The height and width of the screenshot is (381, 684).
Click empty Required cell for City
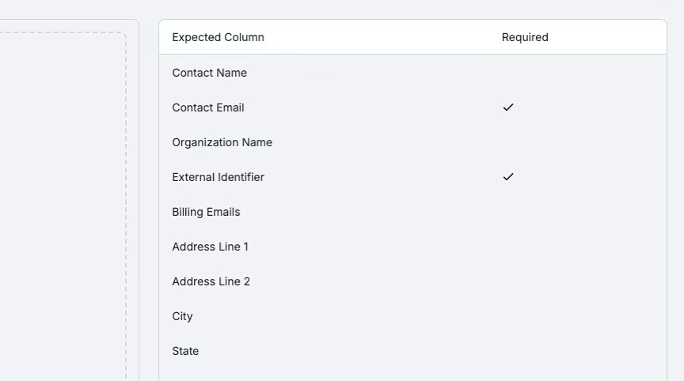tap(508, 316)
